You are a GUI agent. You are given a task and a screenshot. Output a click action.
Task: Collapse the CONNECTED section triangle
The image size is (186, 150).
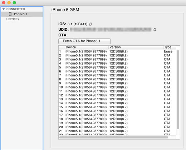click(4, 9)
